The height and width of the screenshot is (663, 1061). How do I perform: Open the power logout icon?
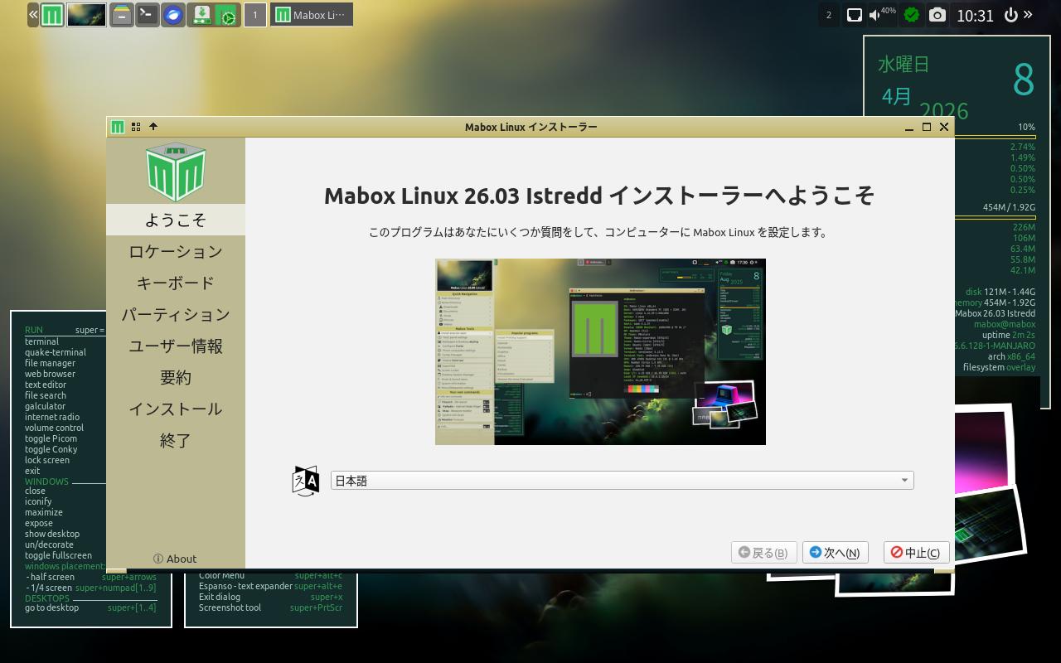coord(1010,15)
